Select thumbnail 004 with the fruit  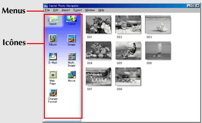tap(99, 51)
